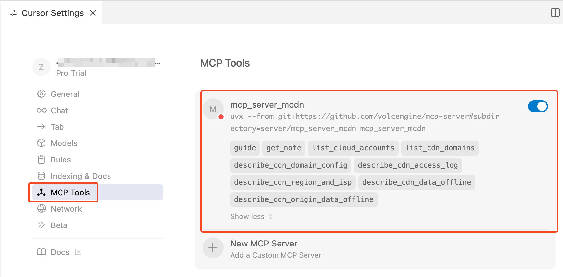This screenshot has height=277, width=563.
Task: Open the Chat settings section
Action: (x=97, y=110)
